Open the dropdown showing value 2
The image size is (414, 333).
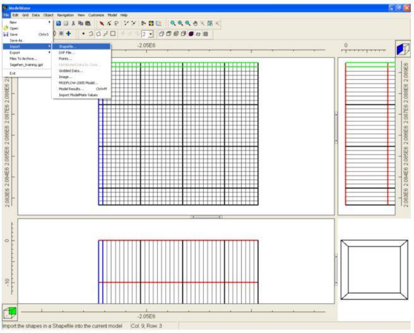point(151,34)
